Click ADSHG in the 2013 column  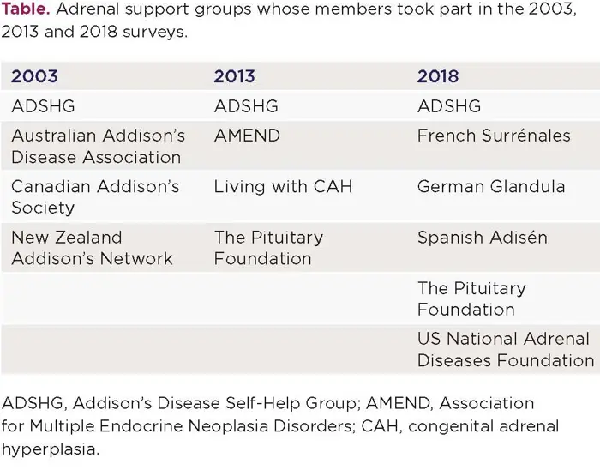pos(245,107)
